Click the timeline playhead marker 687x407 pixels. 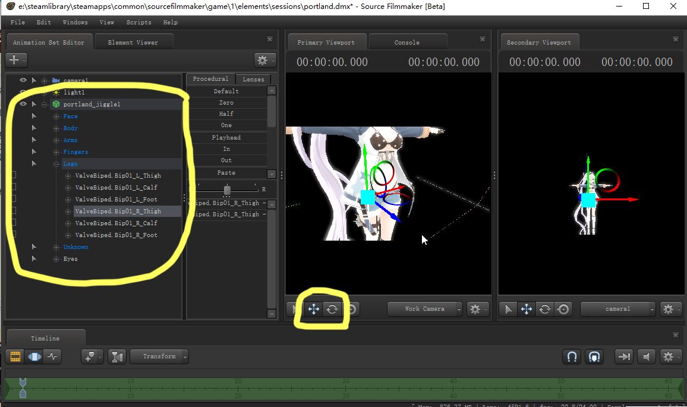[x=23, y=388]
